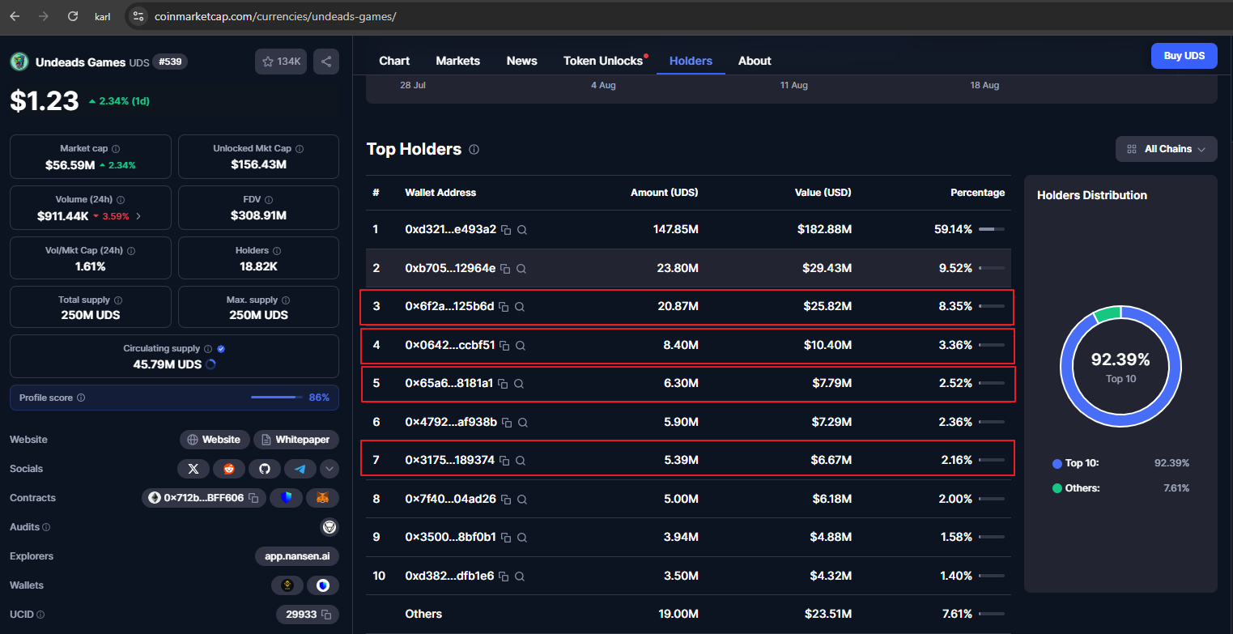Screen dimensions: 1233x634
Task: Open the Whitepaper link
Action: click(296, 439)
